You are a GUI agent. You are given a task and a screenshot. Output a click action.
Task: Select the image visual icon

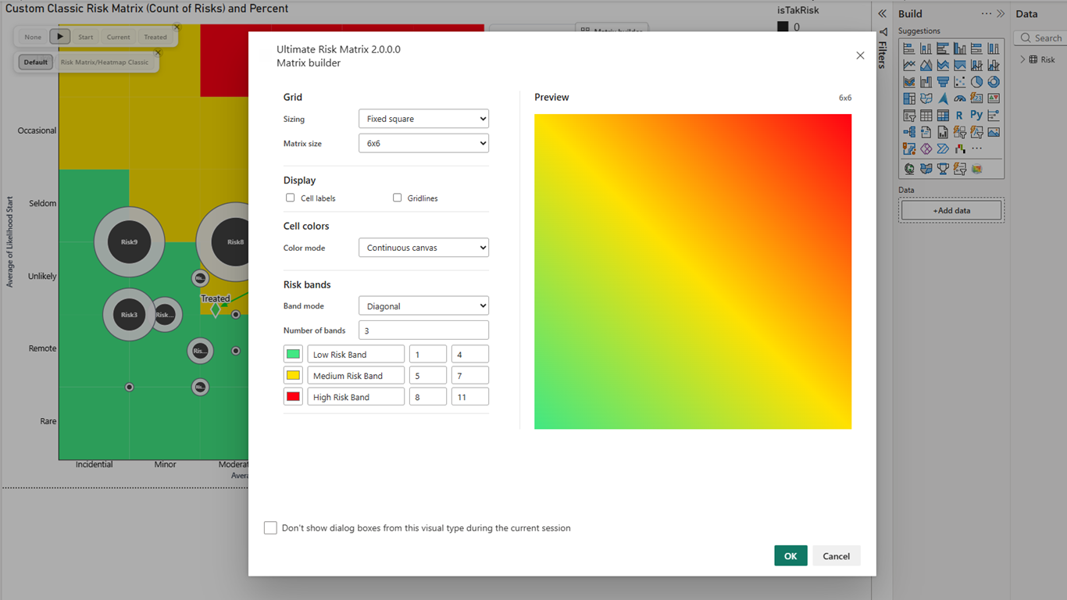[994, 132]
